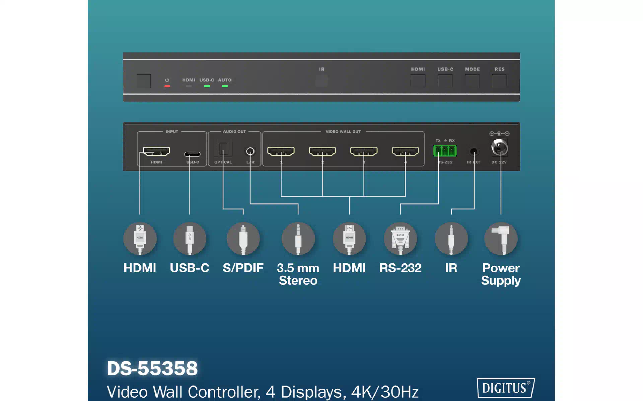Select the 3.5 mm stereo plug icon
This screenshot has height=401, width=643.
tap(298, 239)
